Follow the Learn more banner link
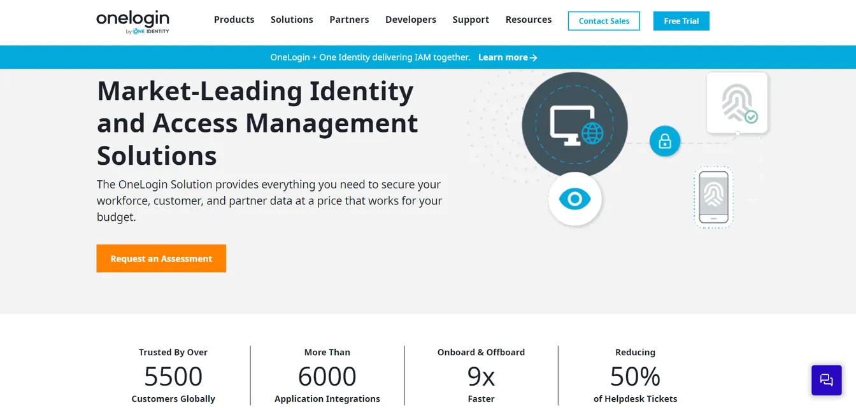Viewport: 856px width, 408px height. point(508,57)
